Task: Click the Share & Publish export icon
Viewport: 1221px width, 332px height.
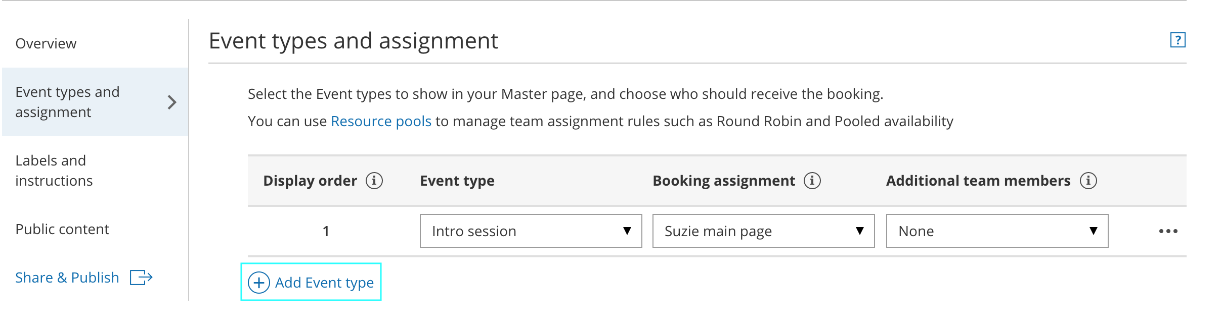Action: click(x=141, y=278)
